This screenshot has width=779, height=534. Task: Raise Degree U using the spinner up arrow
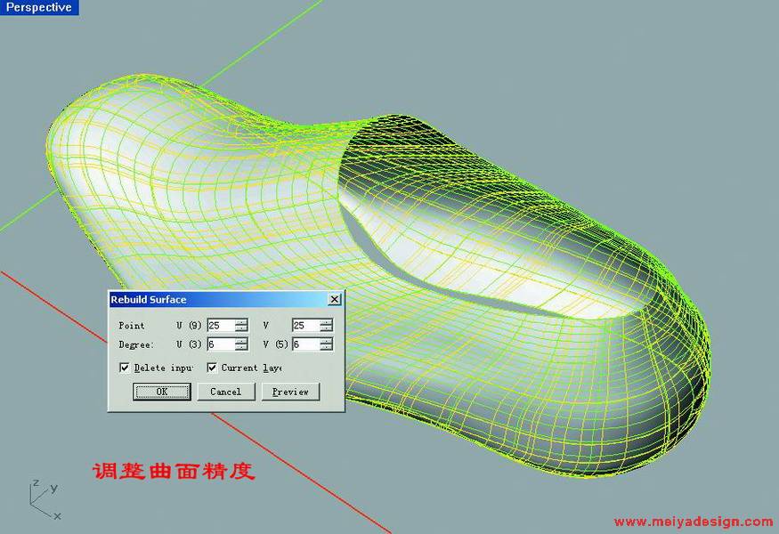pyautogui.click(x=241, y=341)
